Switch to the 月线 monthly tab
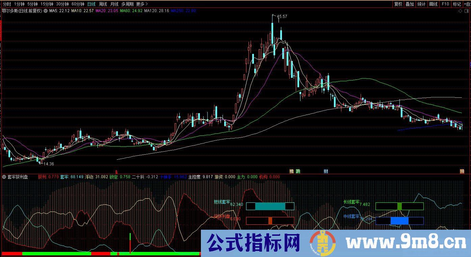The width and height of the screenshot is (471, 257). pos(114,4)
